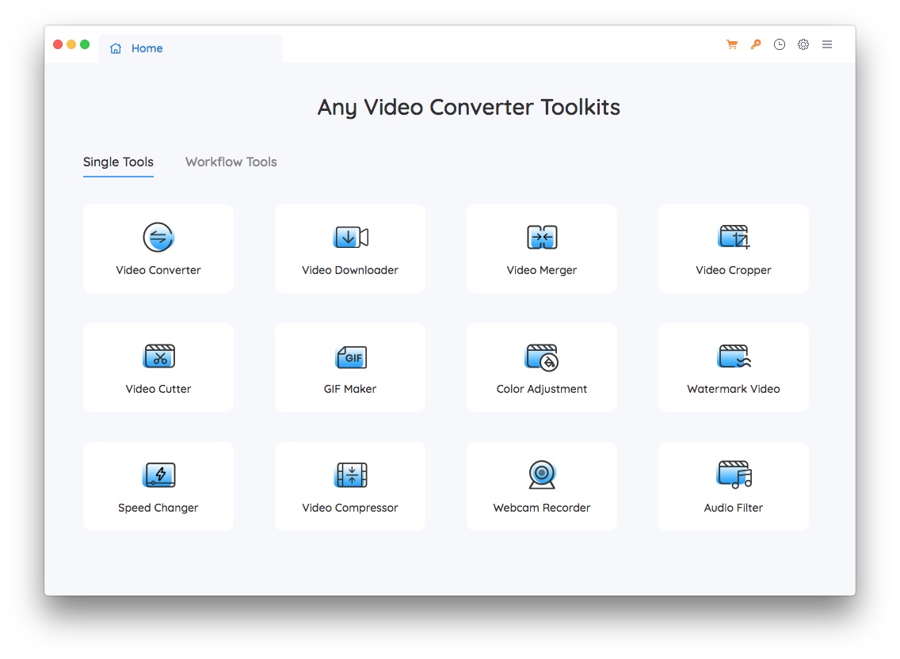Viewport: 900px width, 659px height.
Task: Switch to the Workflow Tools tab
Action: (231, 162)
